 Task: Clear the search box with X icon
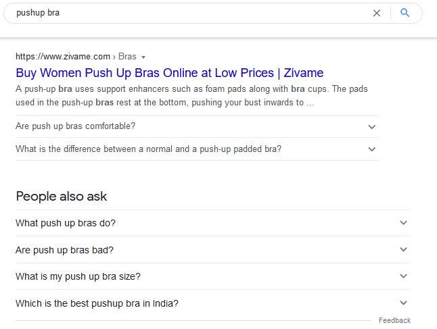click(x=377, y=13)
